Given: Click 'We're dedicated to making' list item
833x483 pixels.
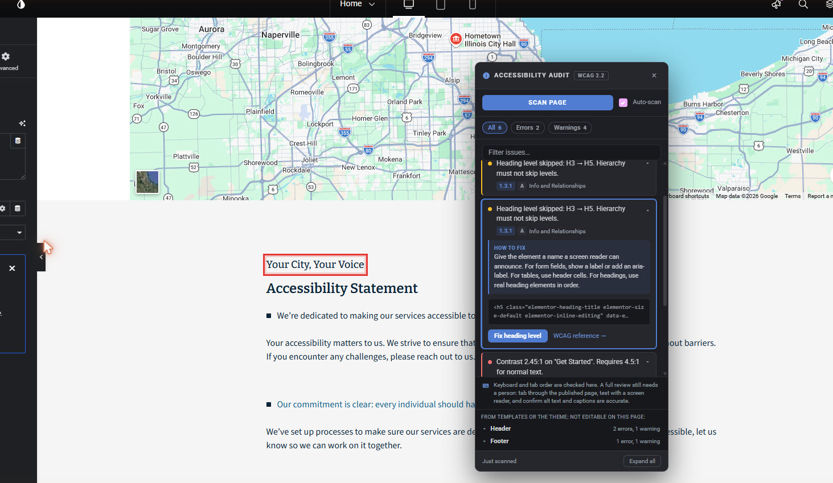Looking at the screenshot, I should [376, 316].
